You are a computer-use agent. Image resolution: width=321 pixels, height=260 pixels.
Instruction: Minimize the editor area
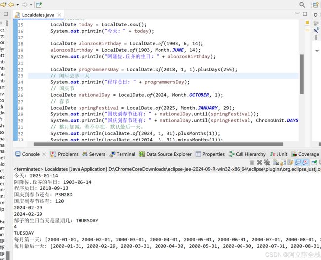coord(297,13)
